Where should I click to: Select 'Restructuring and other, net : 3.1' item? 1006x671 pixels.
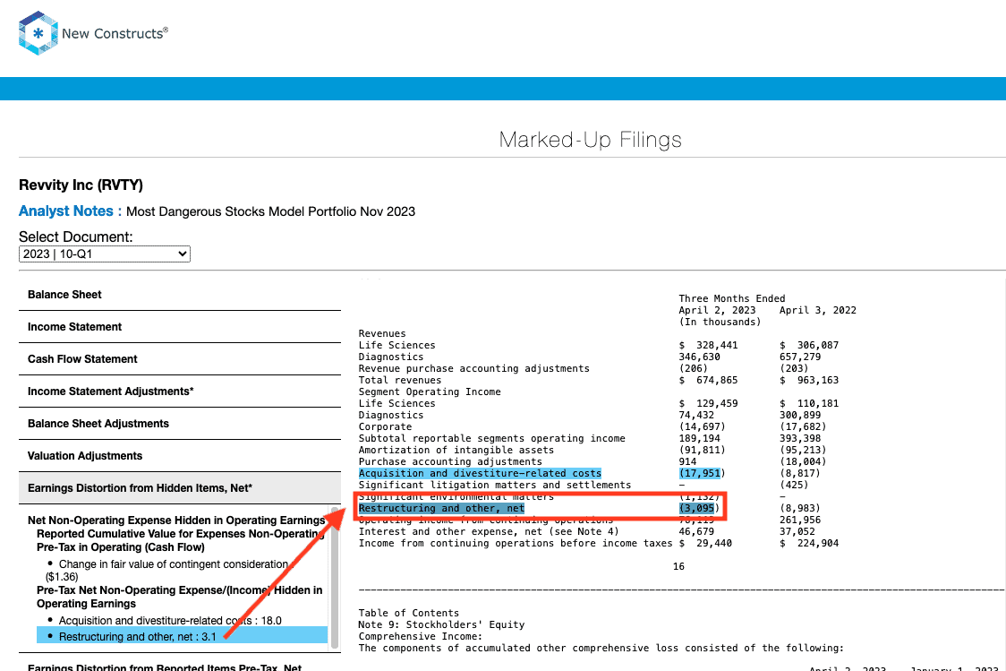pyautogui.click(x=183, y=636)
